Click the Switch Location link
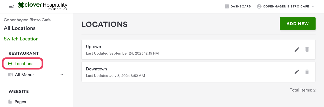This screenshot has height=107, width=324. pos(21,39)
